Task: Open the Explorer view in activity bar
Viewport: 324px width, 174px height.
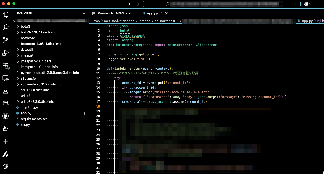Action: 6,15
